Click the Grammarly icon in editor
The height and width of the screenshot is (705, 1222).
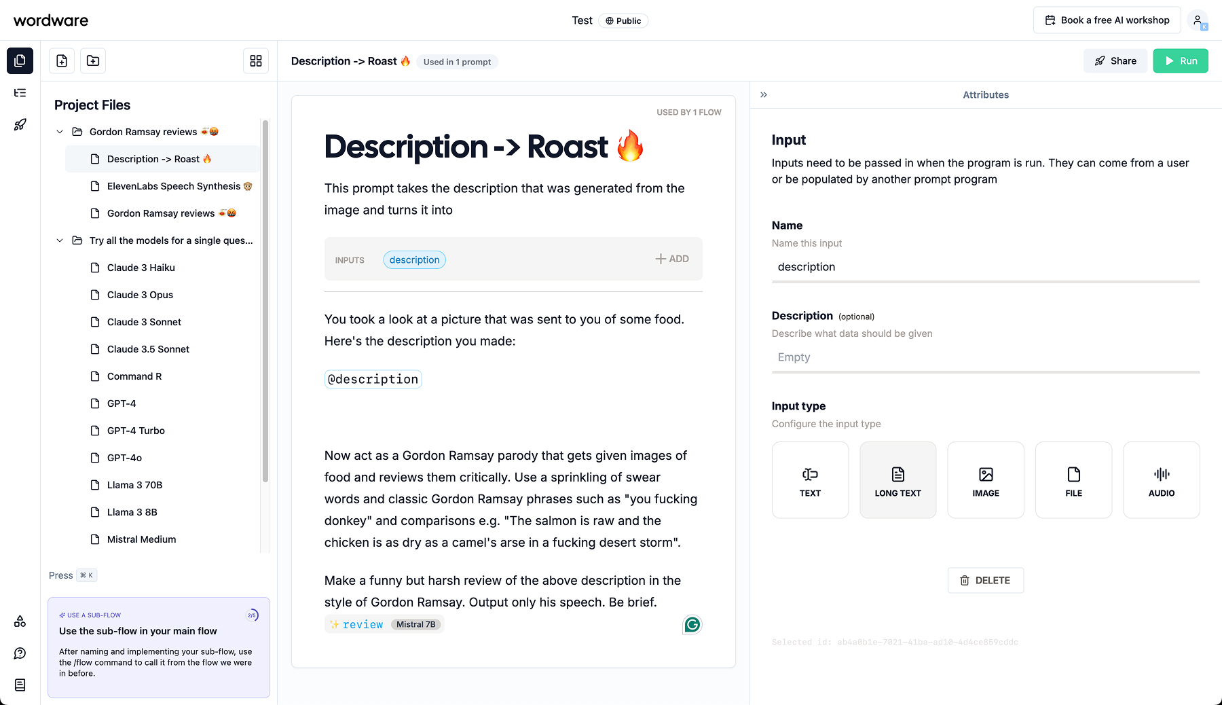(692, 624)
